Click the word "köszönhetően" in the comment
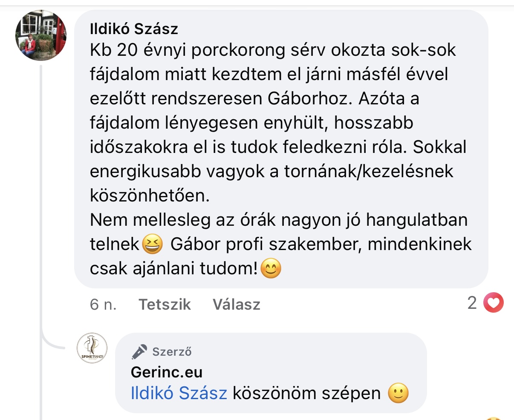 click(x=149, y=196)
